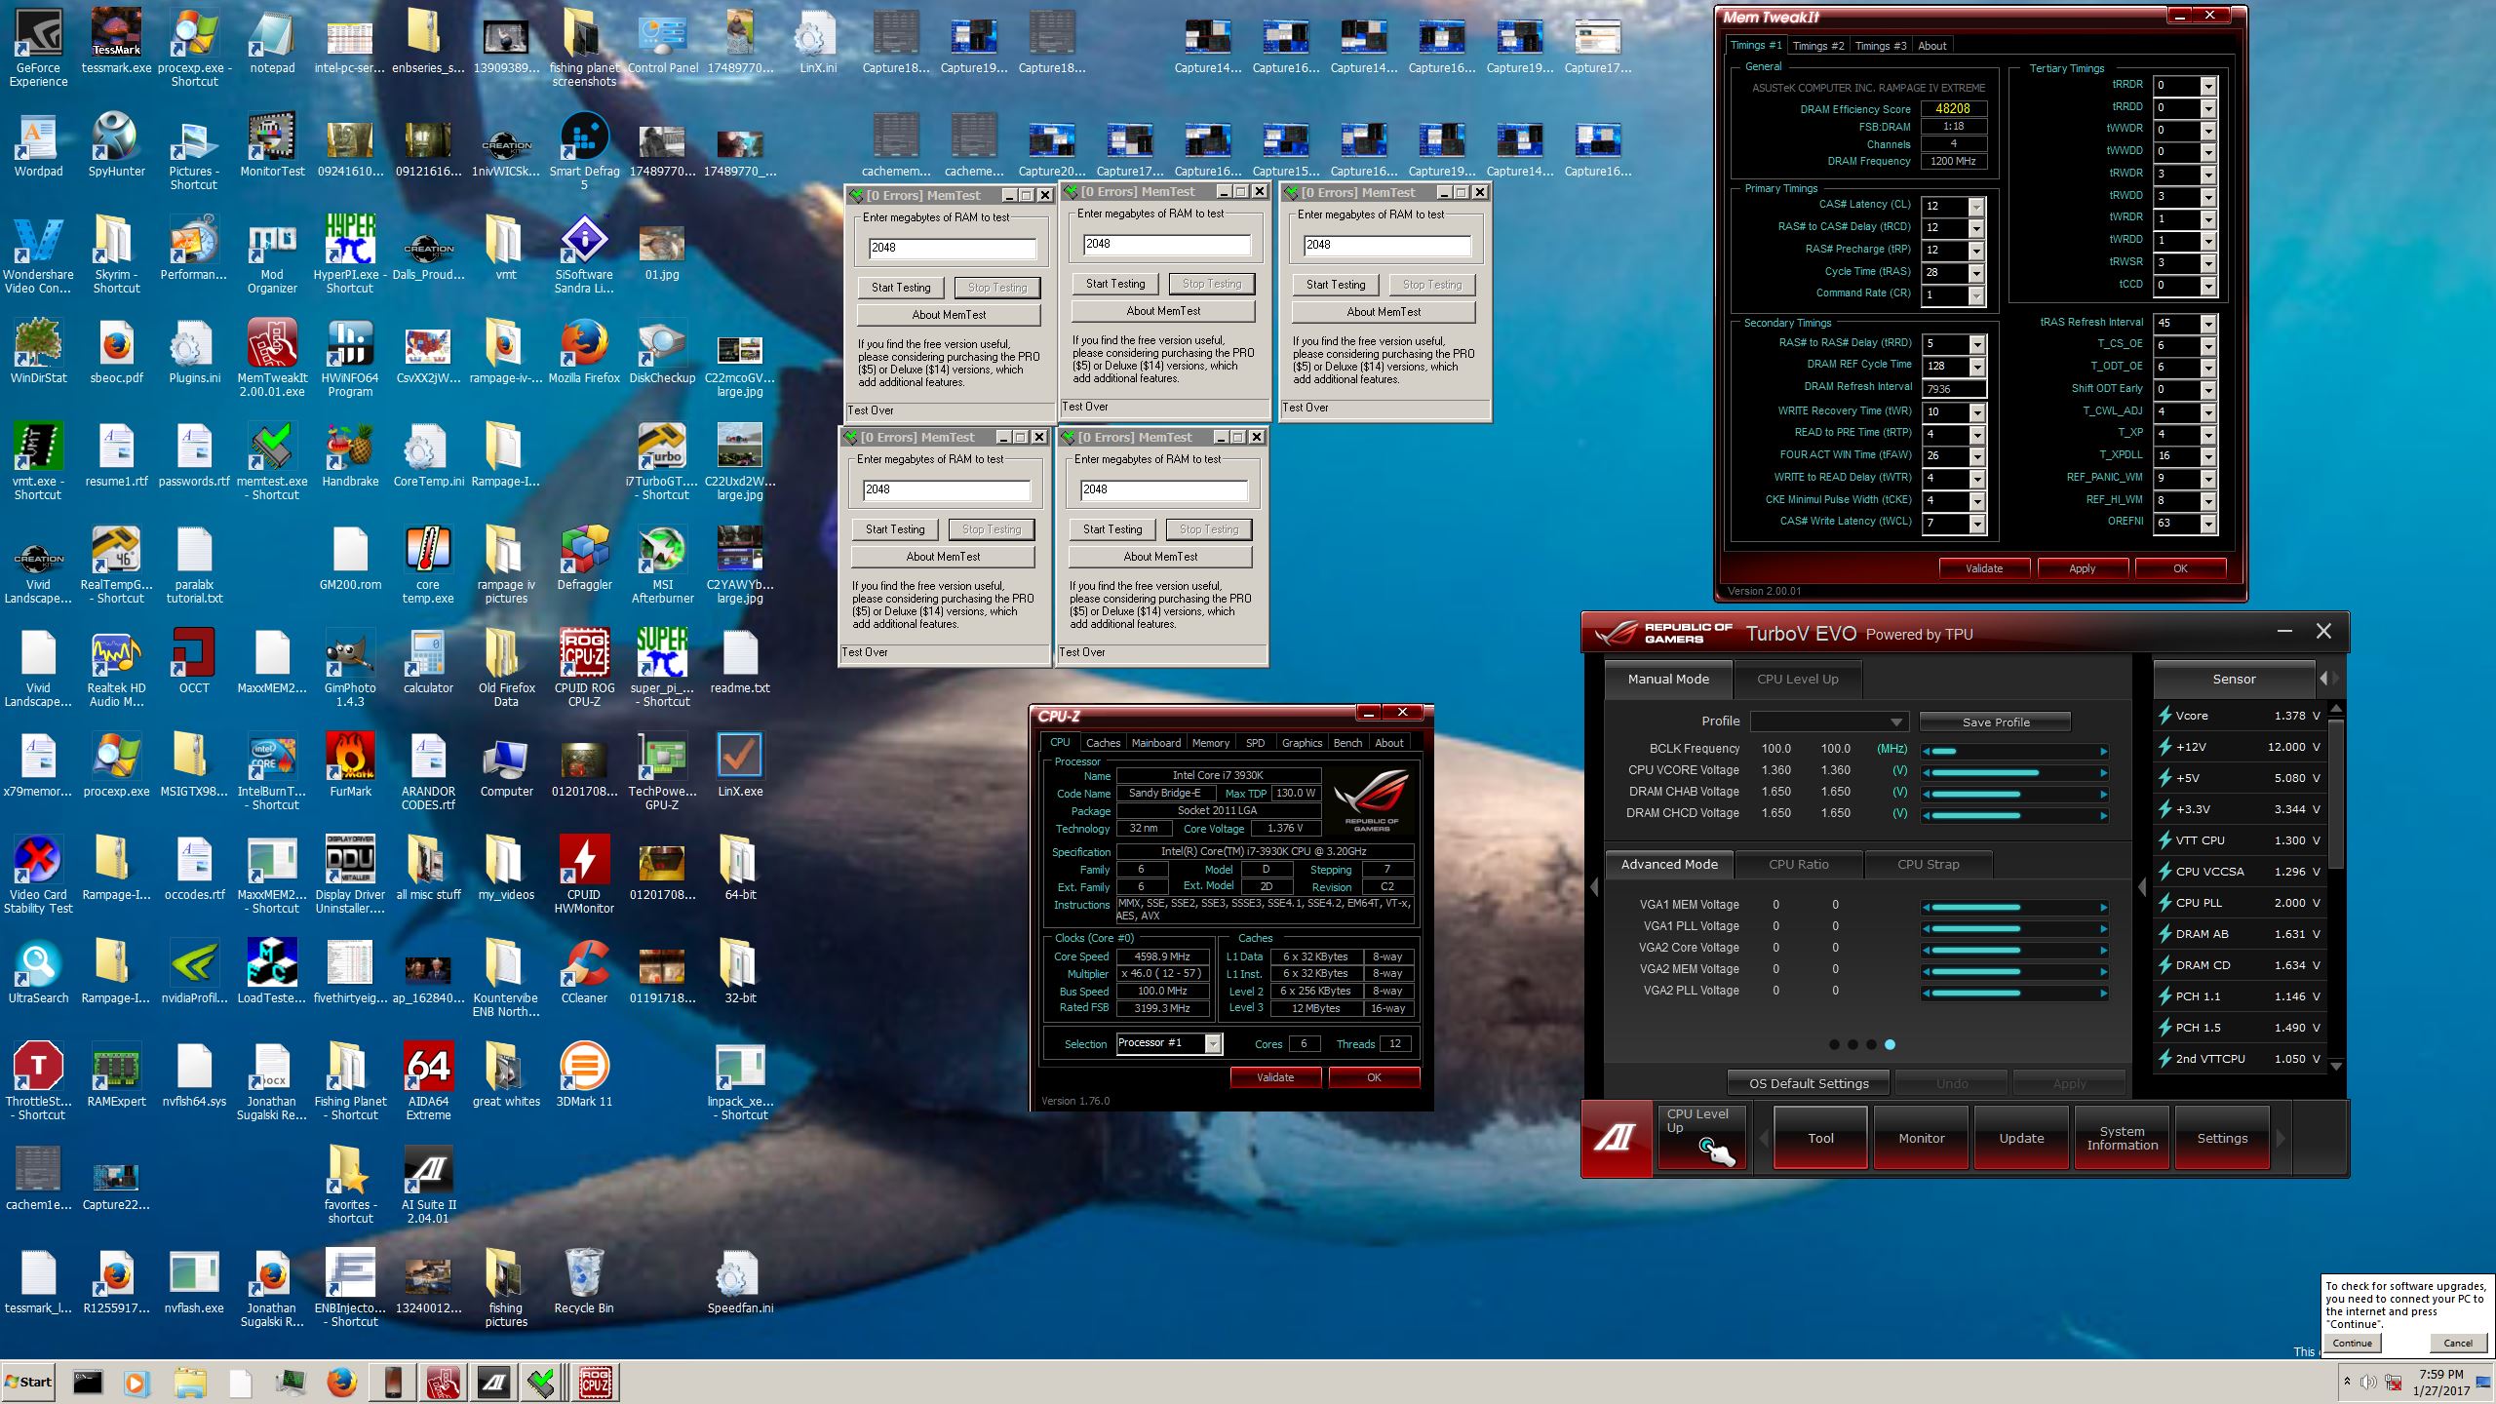Image resolution: width=2496 pixels, height=1404 pixels.
Task: Open Mod Organizer desktop icon
Action: pyautogui.click(x=272, y=254)
